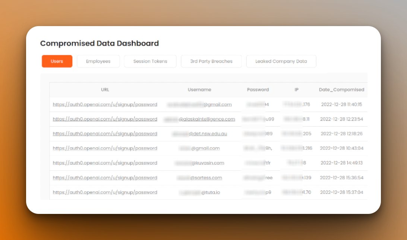Switch to the Users tab
The height and width of the screenshot is (240, 407).
tap(57, 61)
